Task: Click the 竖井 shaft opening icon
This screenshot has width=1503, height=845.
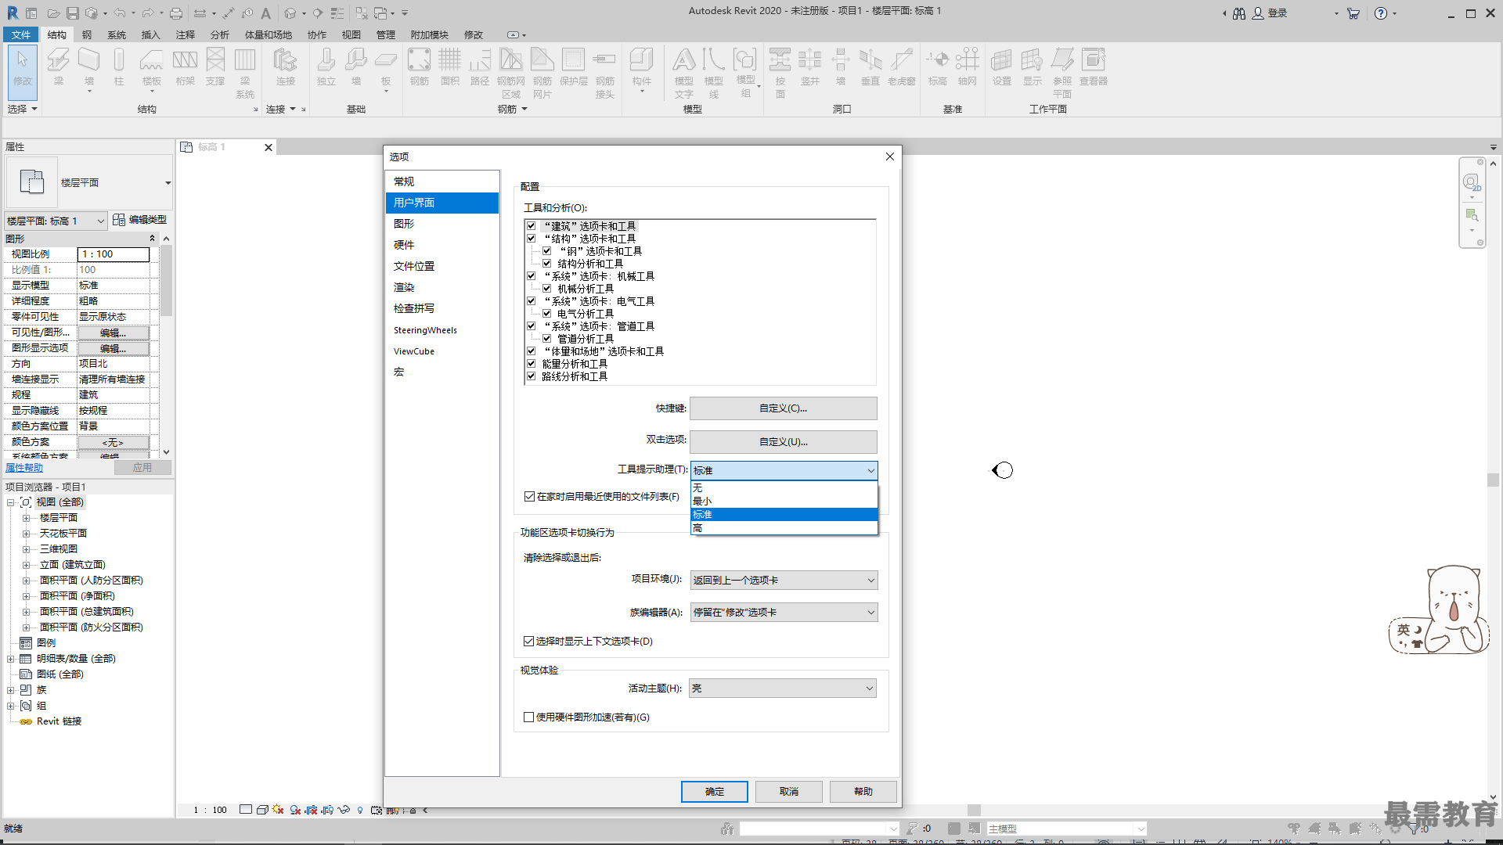Action: tap(810, 67)
